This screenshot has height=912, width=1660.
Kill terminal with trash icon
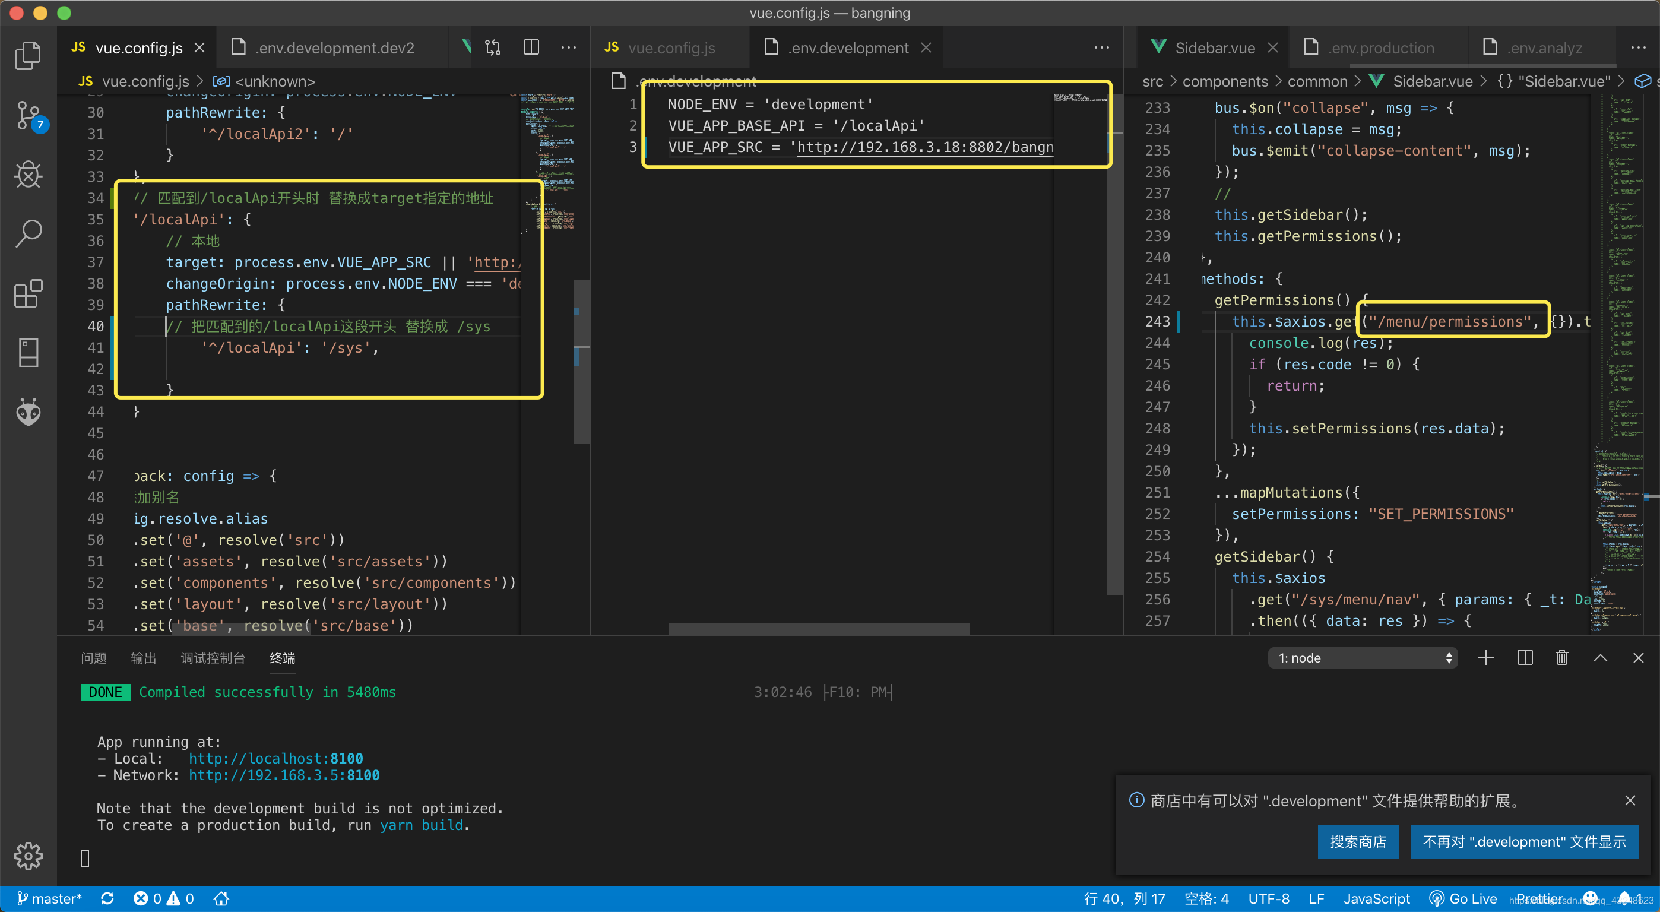(x=1561, y=658)
